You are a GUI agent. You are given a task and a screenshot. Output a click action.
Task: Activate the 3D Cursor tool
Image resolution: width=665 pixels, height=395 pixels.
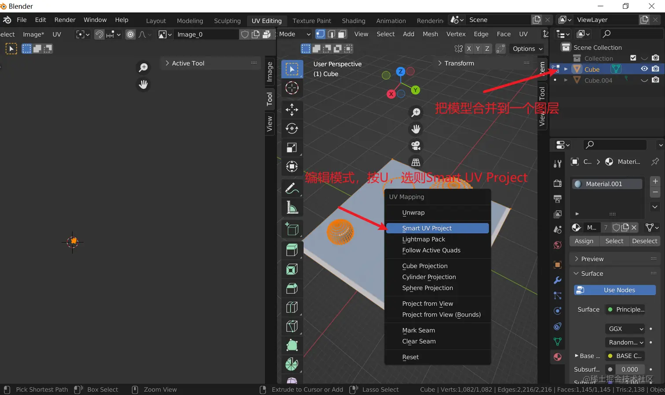[x=292, y=88]
